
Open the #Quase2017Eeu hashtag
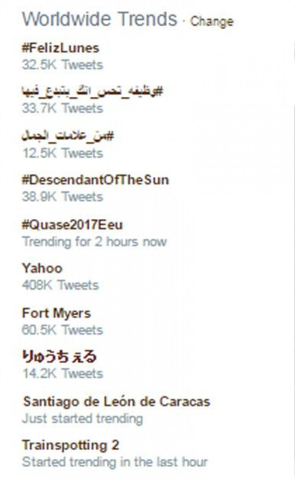(72, 225)
